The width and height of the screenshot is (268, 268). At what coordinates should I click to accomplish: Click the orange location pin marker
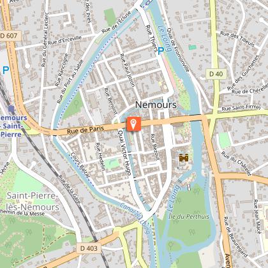click(x=134, y=124)
